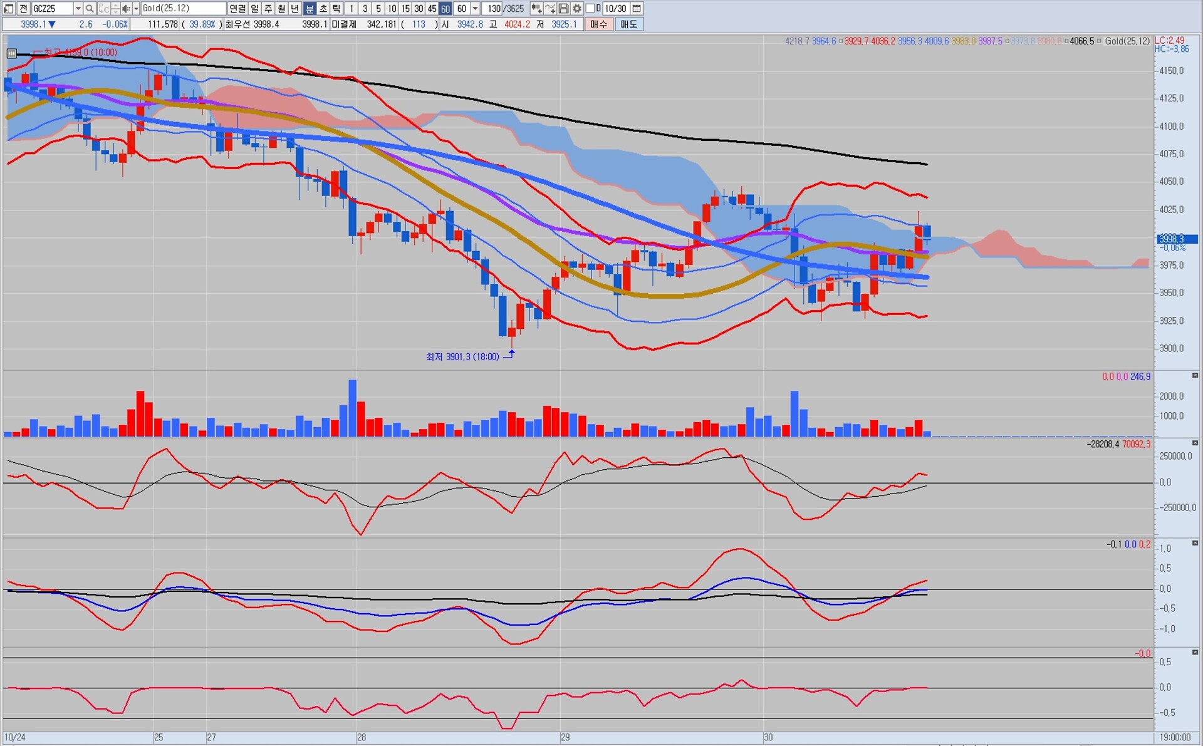Expand the GCZ25 symbol code dropdown
This screenshot has width=1203, height=746.
(78, 8)
